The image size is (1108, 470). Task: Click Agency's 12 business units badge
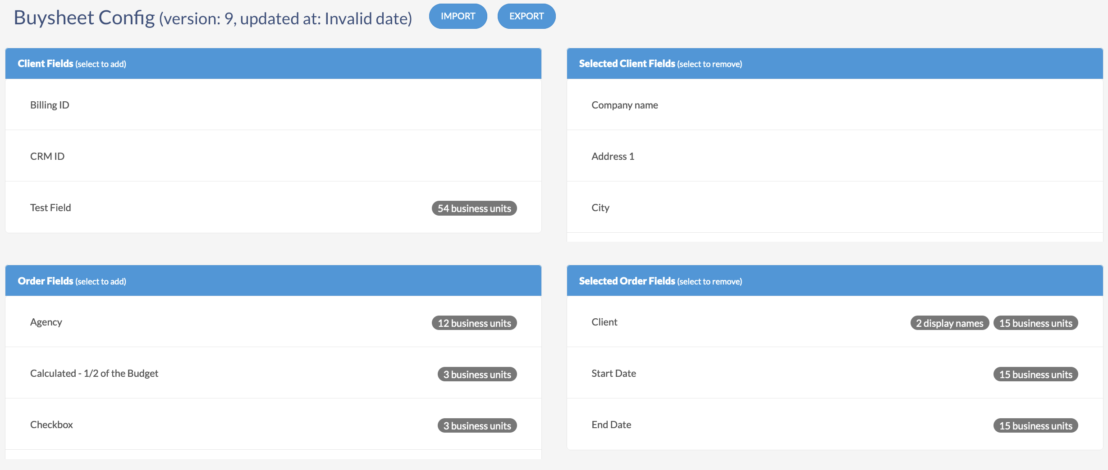(x=474, y=323)
